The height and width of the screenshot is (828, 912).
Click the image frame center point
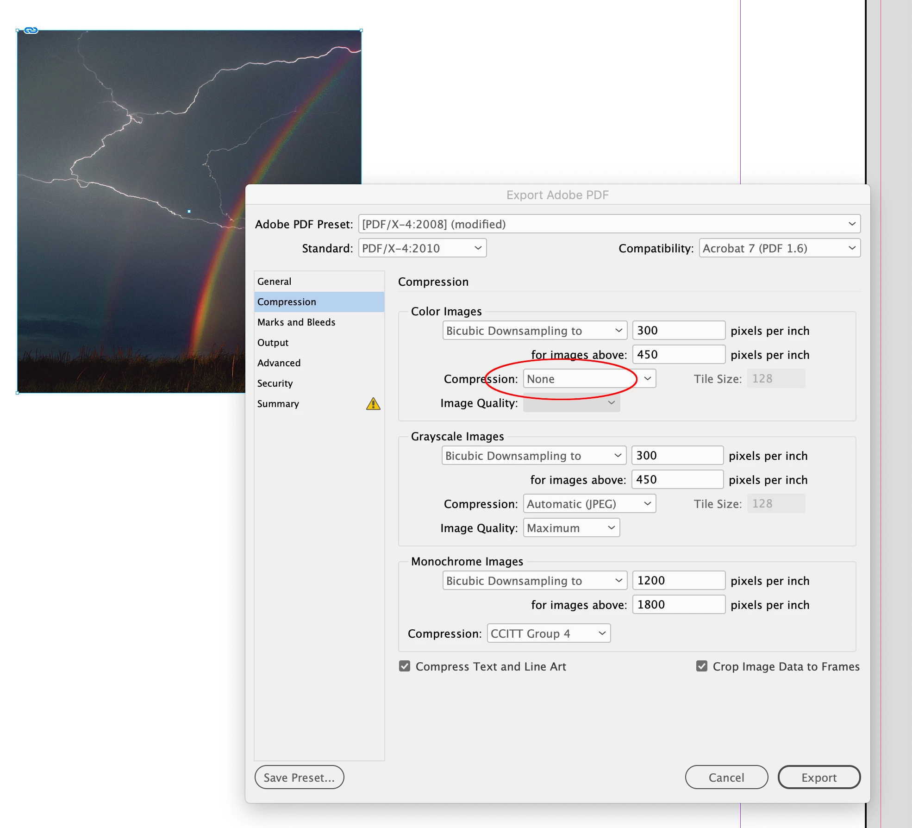pos(189,212)
